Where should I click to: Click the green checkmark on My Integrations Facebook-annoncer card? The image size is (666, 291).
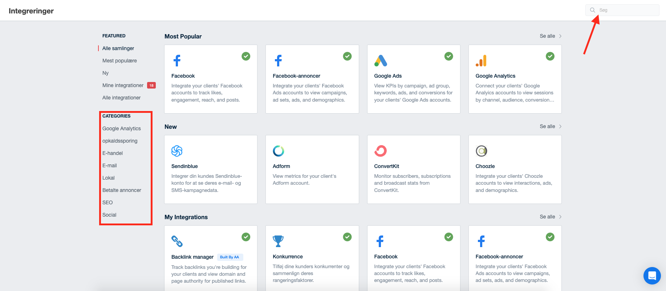coord(550,237)
